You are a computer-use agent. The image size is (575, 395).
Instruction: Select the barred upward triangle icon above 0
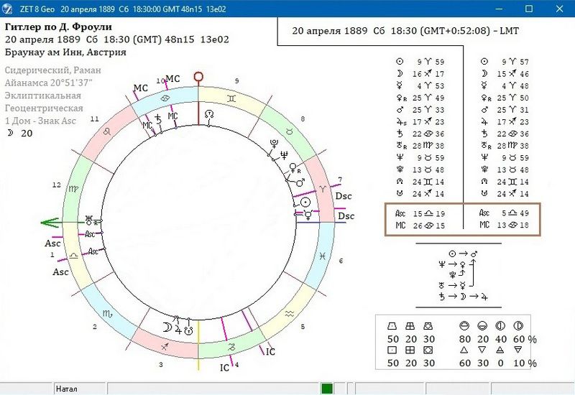pyautogui.click(x=500, y=350)
